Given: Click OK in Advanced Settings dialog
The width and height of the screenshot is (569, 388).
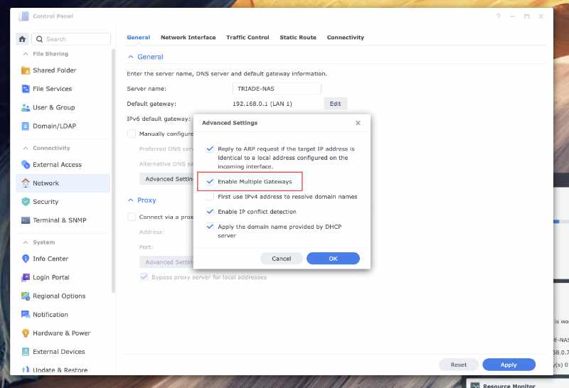Looking at the screenshot, I should pyautogui.click(x=333, y=259).
